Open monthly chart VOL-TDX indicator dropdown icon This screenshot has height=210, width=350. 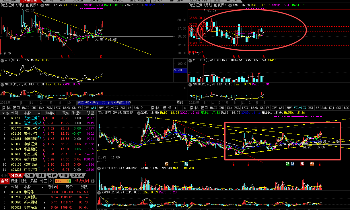(x=190, y=60)
